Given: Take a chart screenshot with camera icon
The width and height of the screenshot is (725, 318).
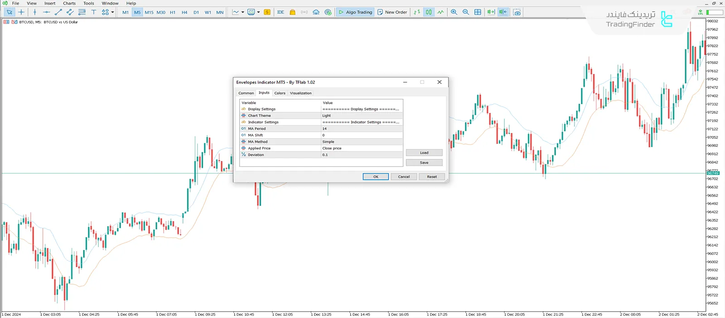Looking at the screenshot, I should [x=517, y=12].
